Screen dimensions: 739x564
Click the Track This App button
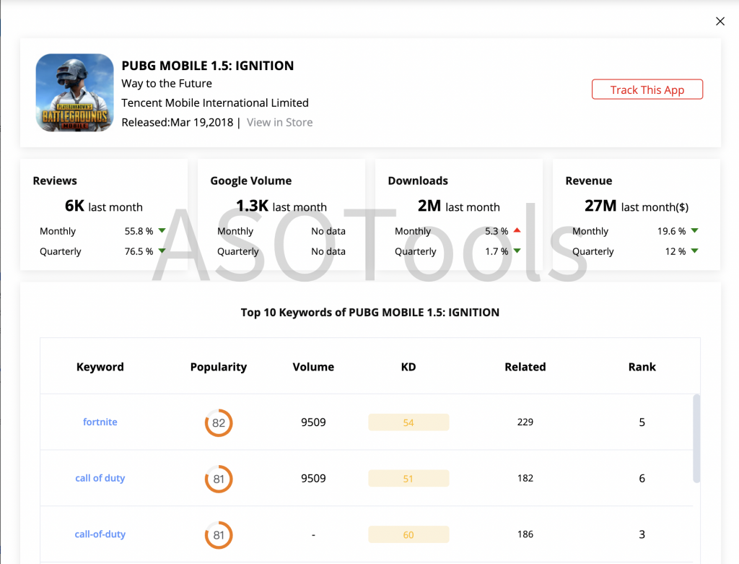pos(647,90)
